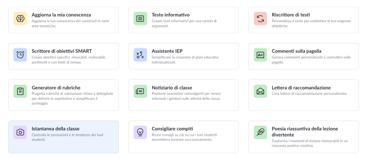Click the lightbulb icon for Consigliare compiti

click(x=140, y=132)
